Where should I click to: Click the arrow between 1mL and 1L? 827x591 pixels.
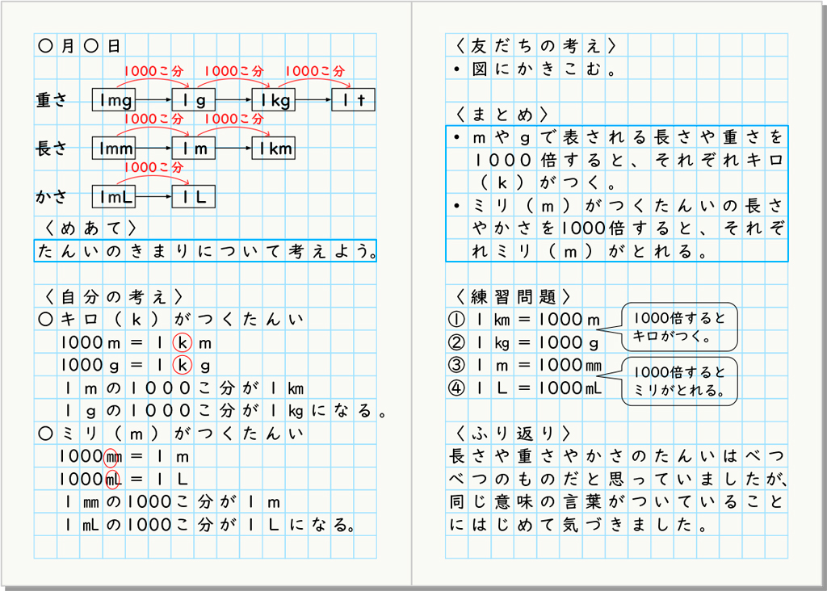coord(153,196)
